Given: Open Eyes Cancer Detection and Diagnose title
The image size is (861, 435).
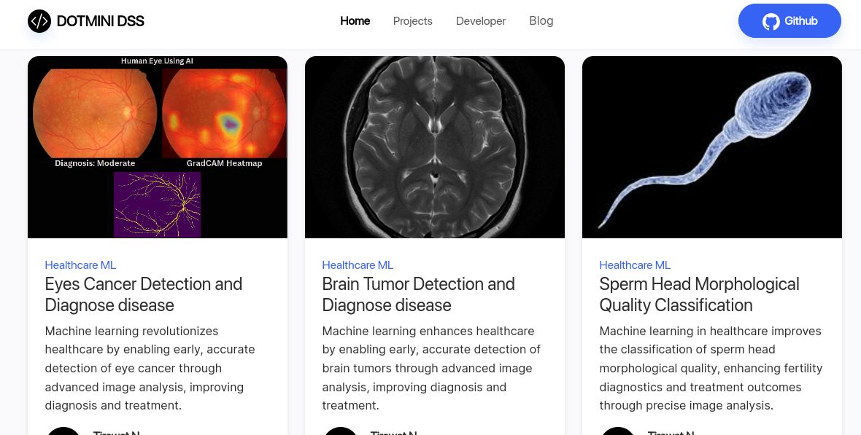Looking at the screenshot, I should (144, 294).
